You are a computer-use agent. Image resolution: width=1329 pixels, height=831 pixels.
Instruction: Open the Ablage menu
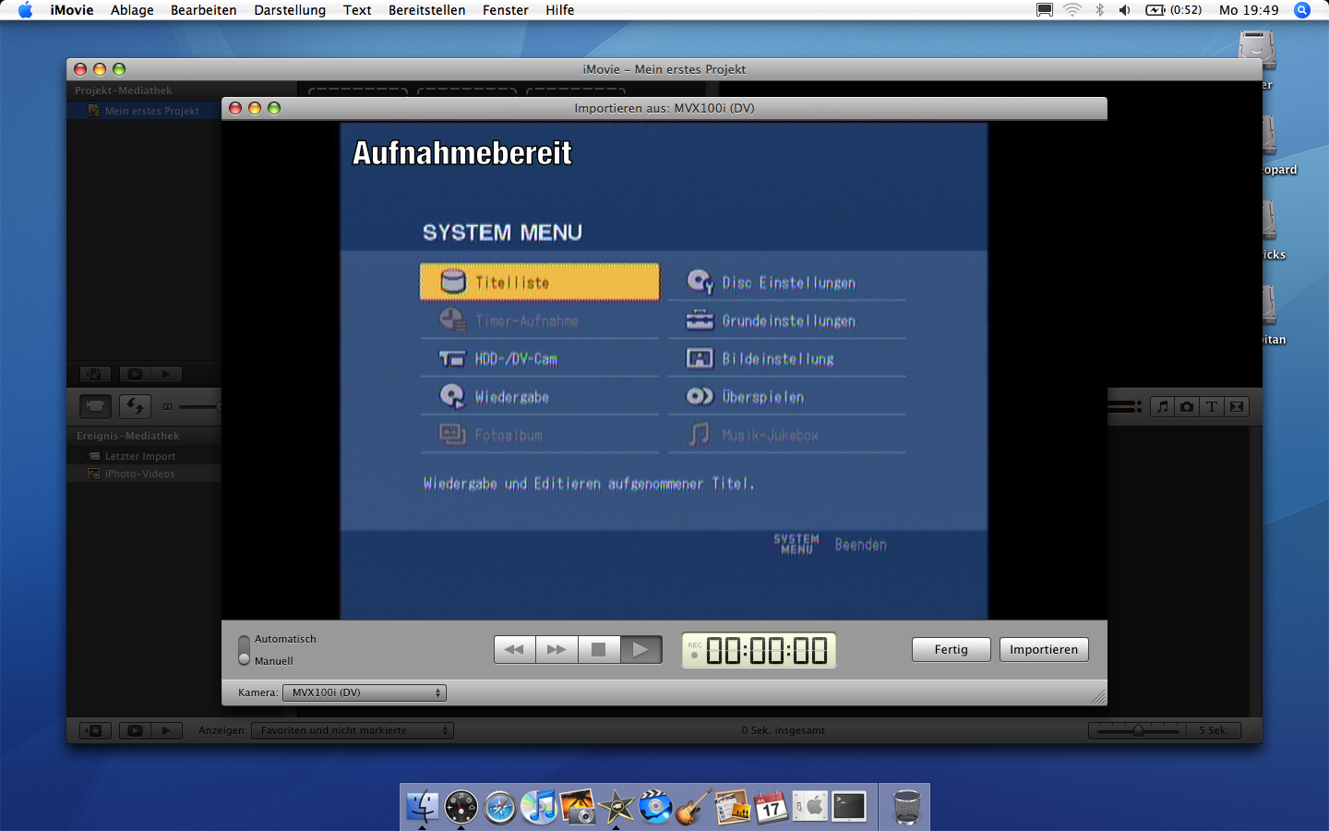click(x=132, y=10)
